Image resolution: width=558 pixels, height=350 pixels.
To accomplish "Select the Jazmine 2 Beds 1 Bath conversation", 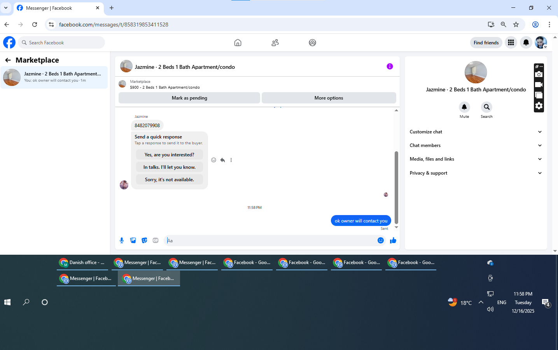I will pos(54,77).
